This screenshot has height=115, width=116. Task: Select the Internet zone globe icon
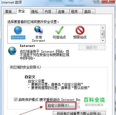pyautogui.click(x=18, y=30)
